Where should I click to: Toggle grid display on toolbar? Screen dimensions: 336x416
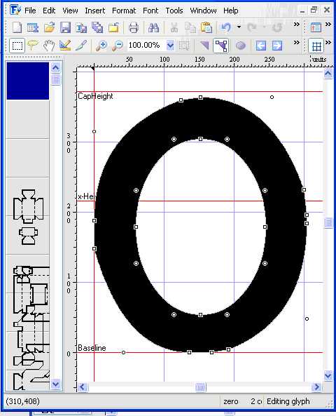316,46
